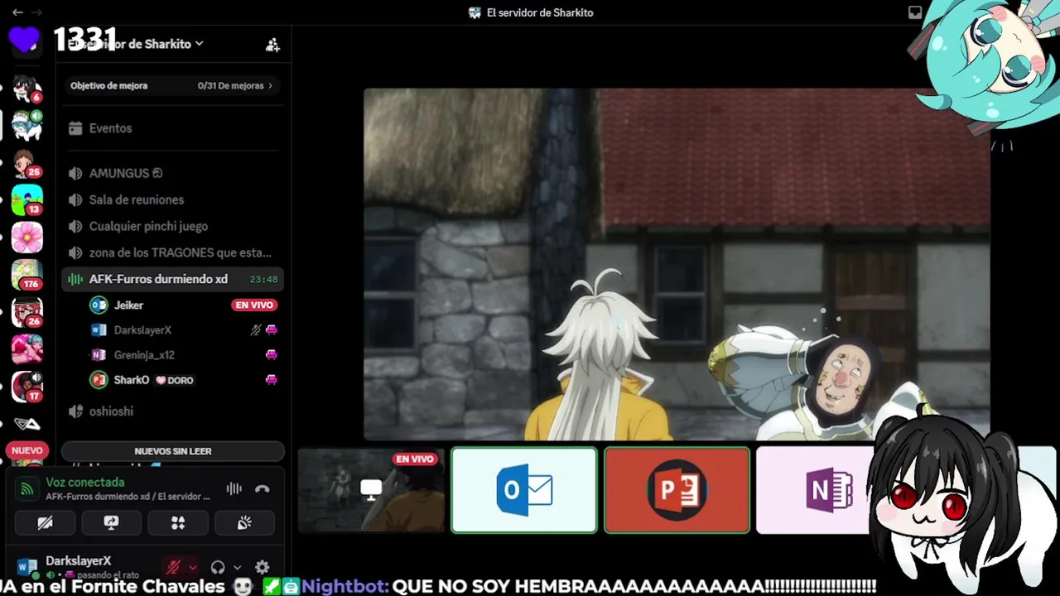The width and height of the screenshot is (1060, 596).
Task: Open the Eventos section
Action: coord(172,128)
